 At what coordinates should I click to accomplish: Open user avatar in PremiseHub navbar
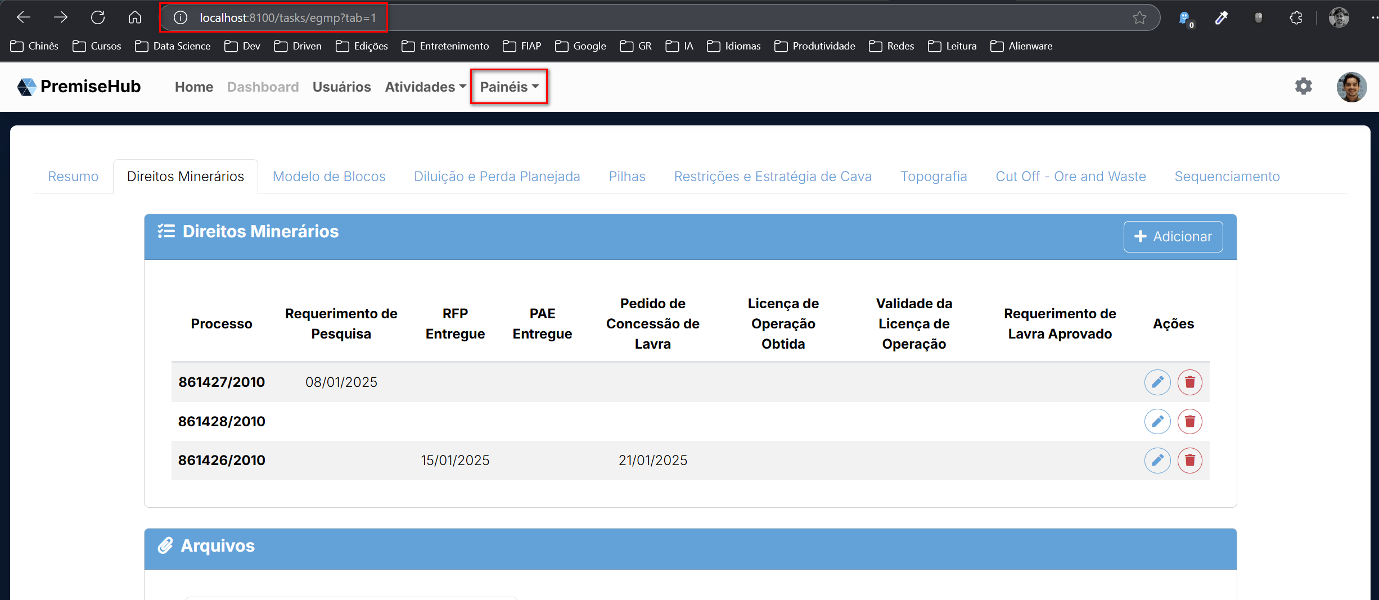point(1352,87)
